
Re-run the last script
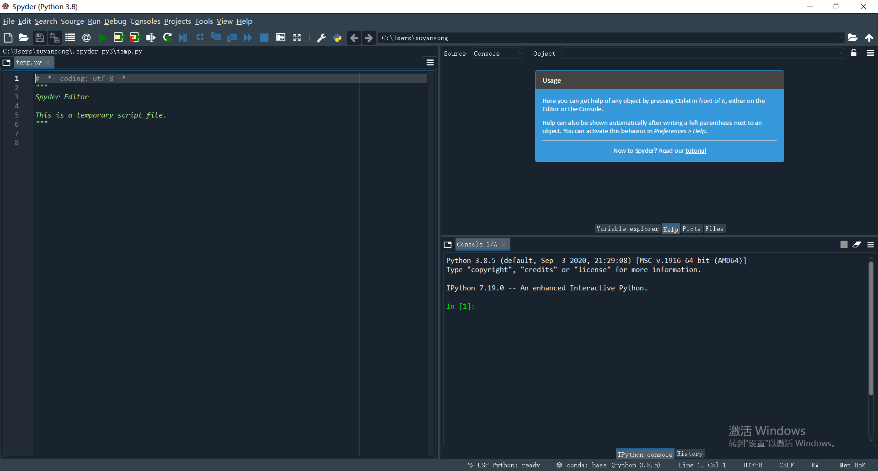coord(167,37)
